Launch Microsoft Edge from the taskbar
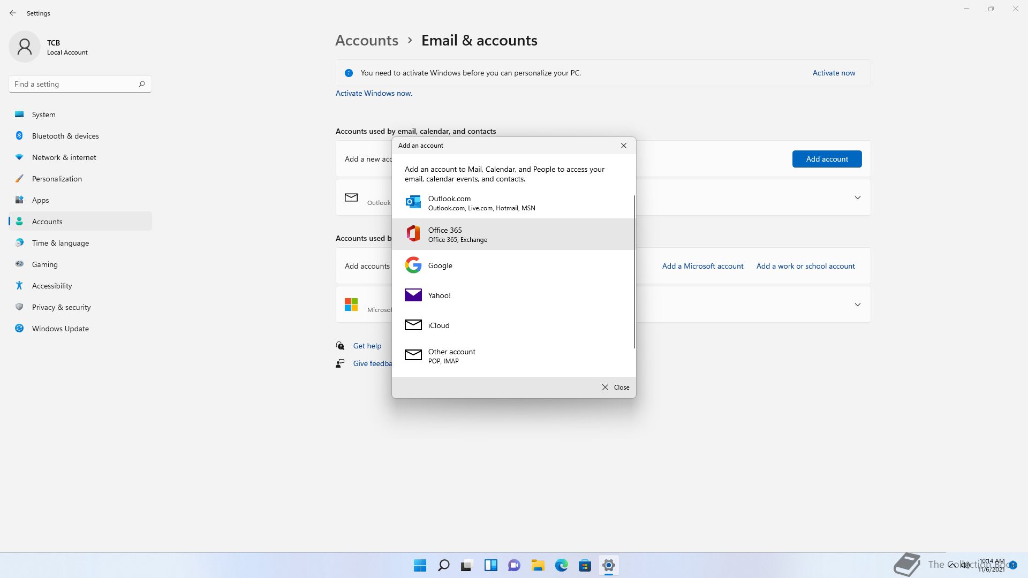Viewport: 1028px width, 578px height. 561,565
